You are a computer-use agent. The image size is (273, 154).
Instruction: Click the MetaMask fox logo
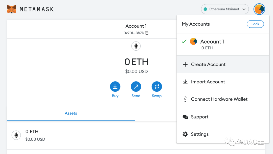click(12, 9)
